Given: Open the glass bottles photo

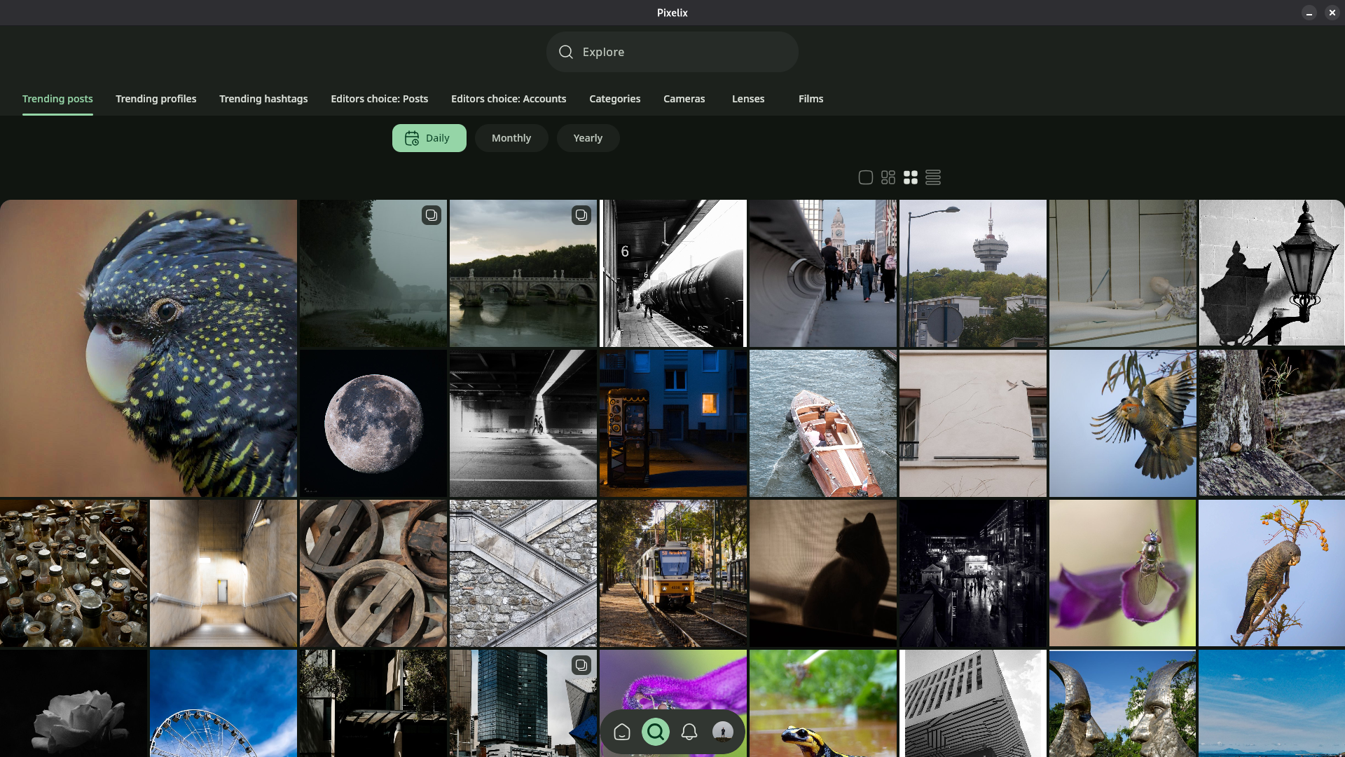Looking at the screenshot, I should [74, 573].
